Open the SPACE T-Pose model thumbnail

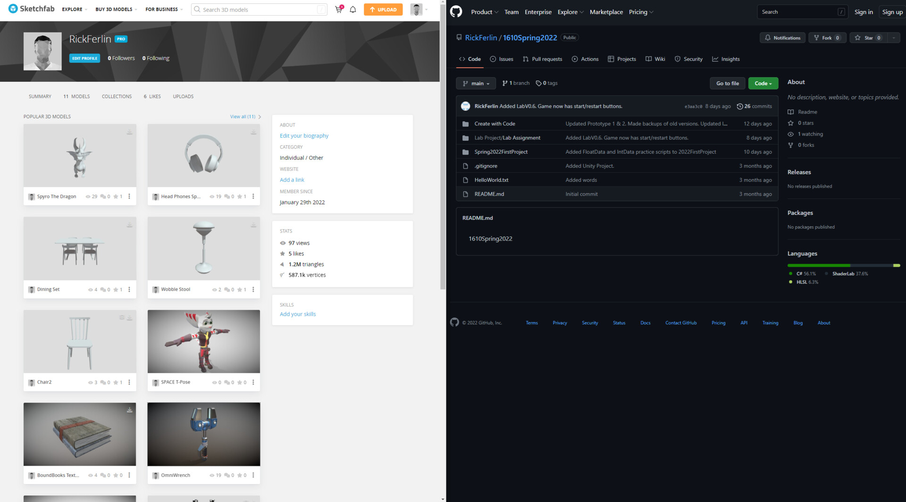coord(203,341)
